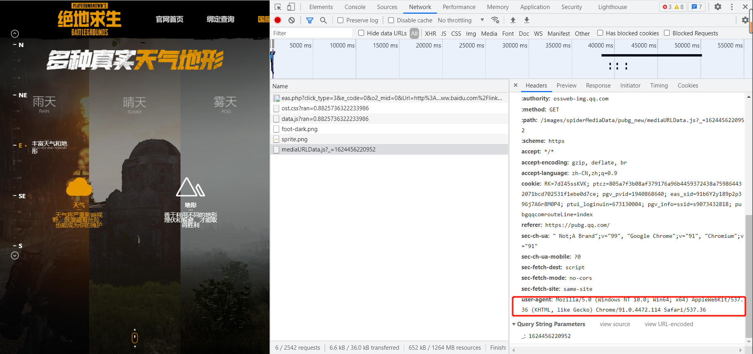Click the network Filter input field
The width and height of the screenshot is (753, 354).
[x=312, y=33]
